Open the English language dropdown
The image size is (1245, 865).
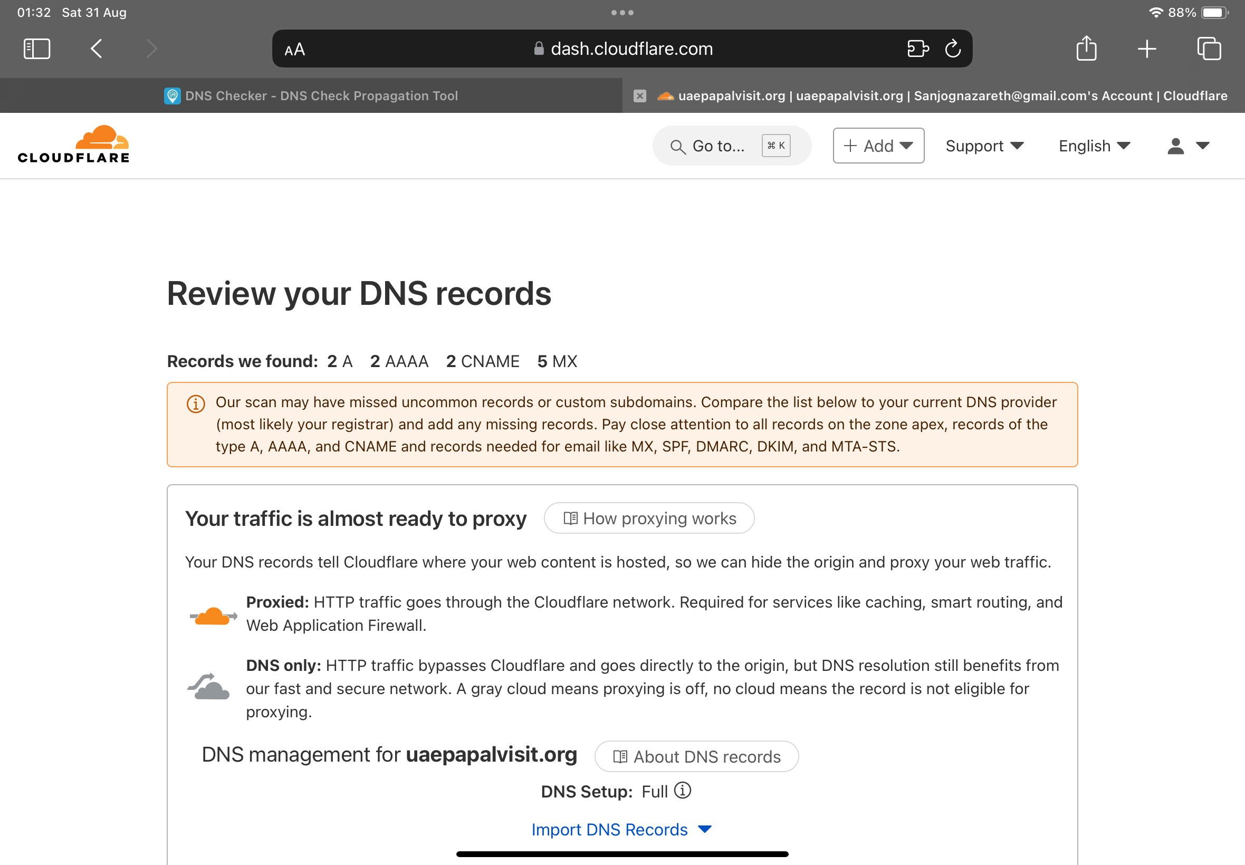coord(1094,146)
